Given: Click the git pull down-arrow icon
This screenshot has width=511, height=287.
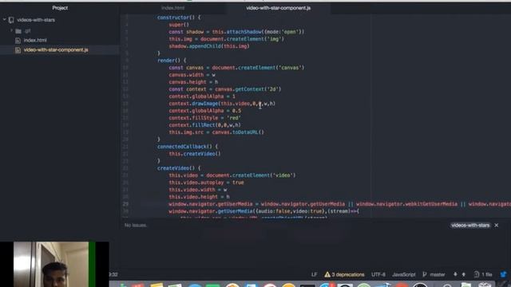Looking at the screenshot, I should click(x=455, y=274).
